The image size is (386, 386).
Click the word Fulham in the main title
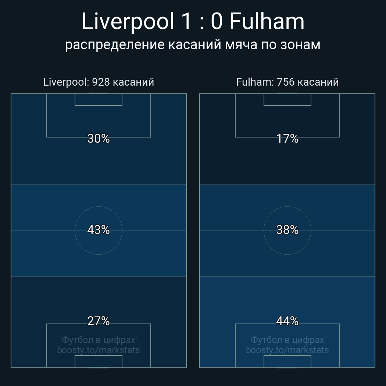tap(267, 21)
